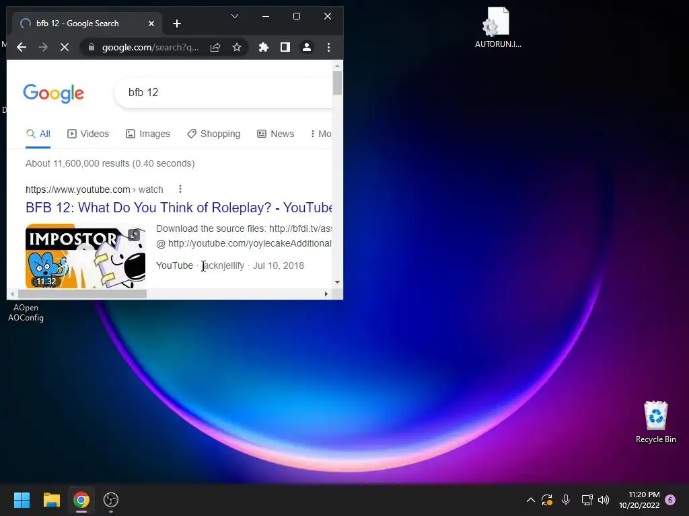Click the horizontal scrollbar thumb

(x=82, y=294)
